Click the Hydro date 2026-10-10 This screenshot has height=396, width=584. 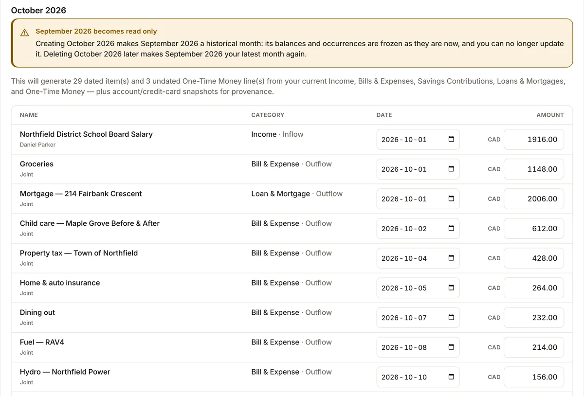pos(418,377)
